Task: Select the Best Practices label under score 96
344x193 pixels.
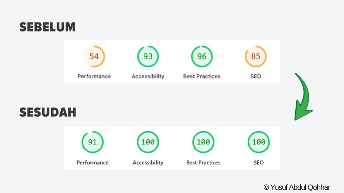Action: (202, 76)
